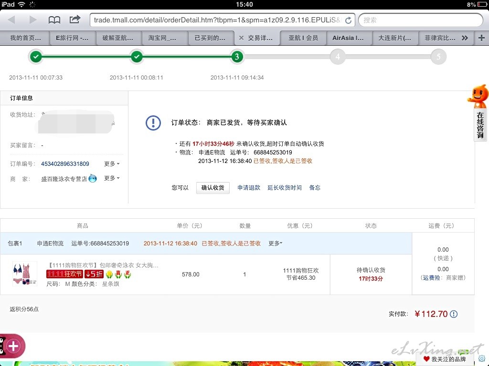Image resolution: width=489 pixels, height=366 pixels.
Task: Click the order status exclamation icon
Action: click(x=153, y=122)
